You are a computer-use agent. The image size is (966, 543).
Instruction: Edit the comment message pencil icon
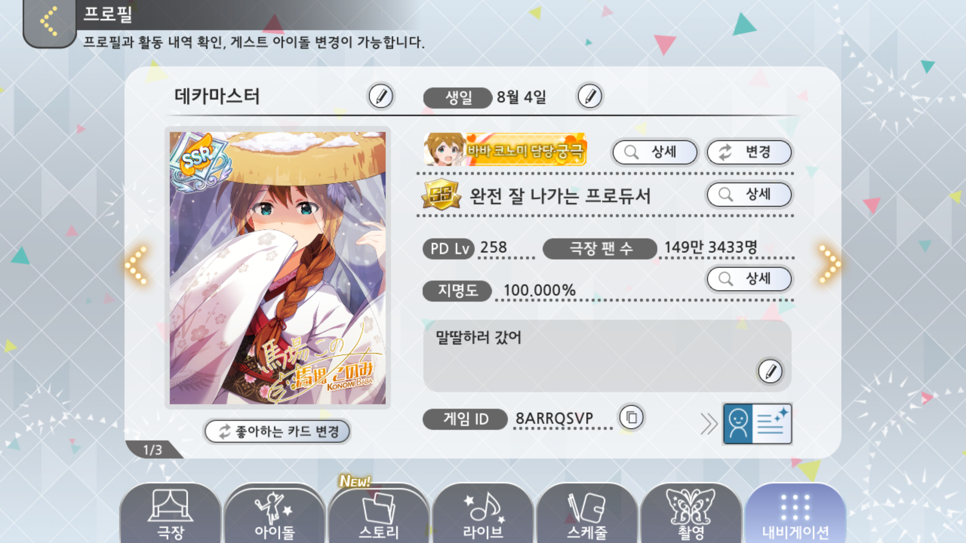coord(770,372)
